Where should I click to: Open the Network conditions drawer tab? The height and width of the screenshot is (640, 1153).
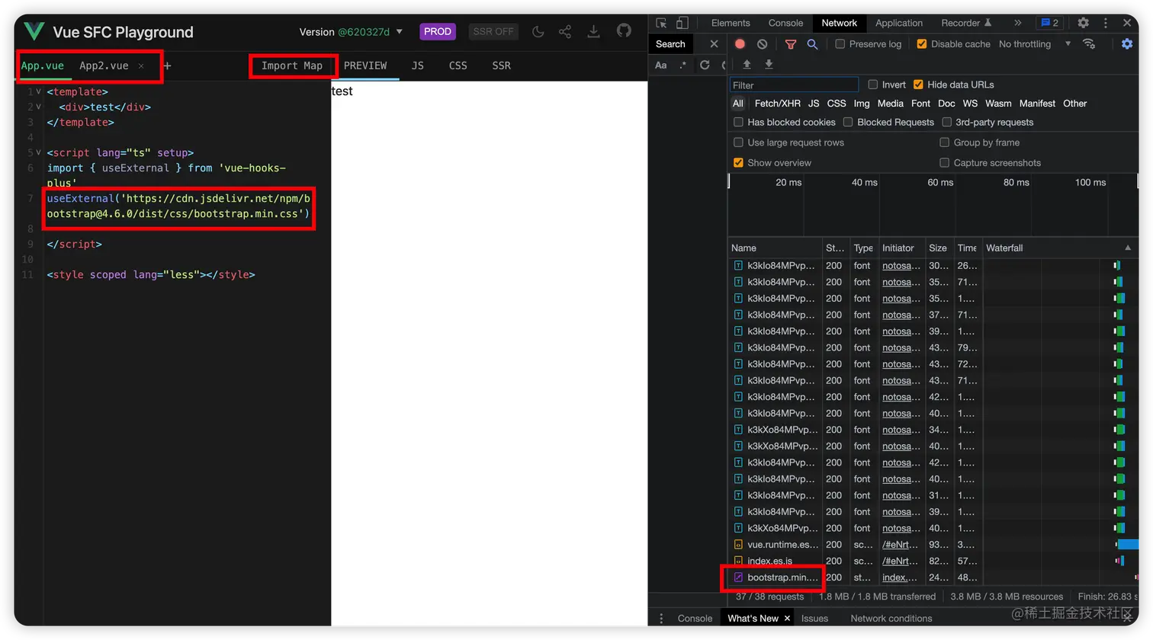pyautogui.click(x=891, y=618)
